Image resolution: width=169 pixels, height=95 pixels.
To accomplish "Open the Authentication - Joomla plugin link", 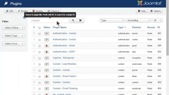I will click(x=64, y=33).
